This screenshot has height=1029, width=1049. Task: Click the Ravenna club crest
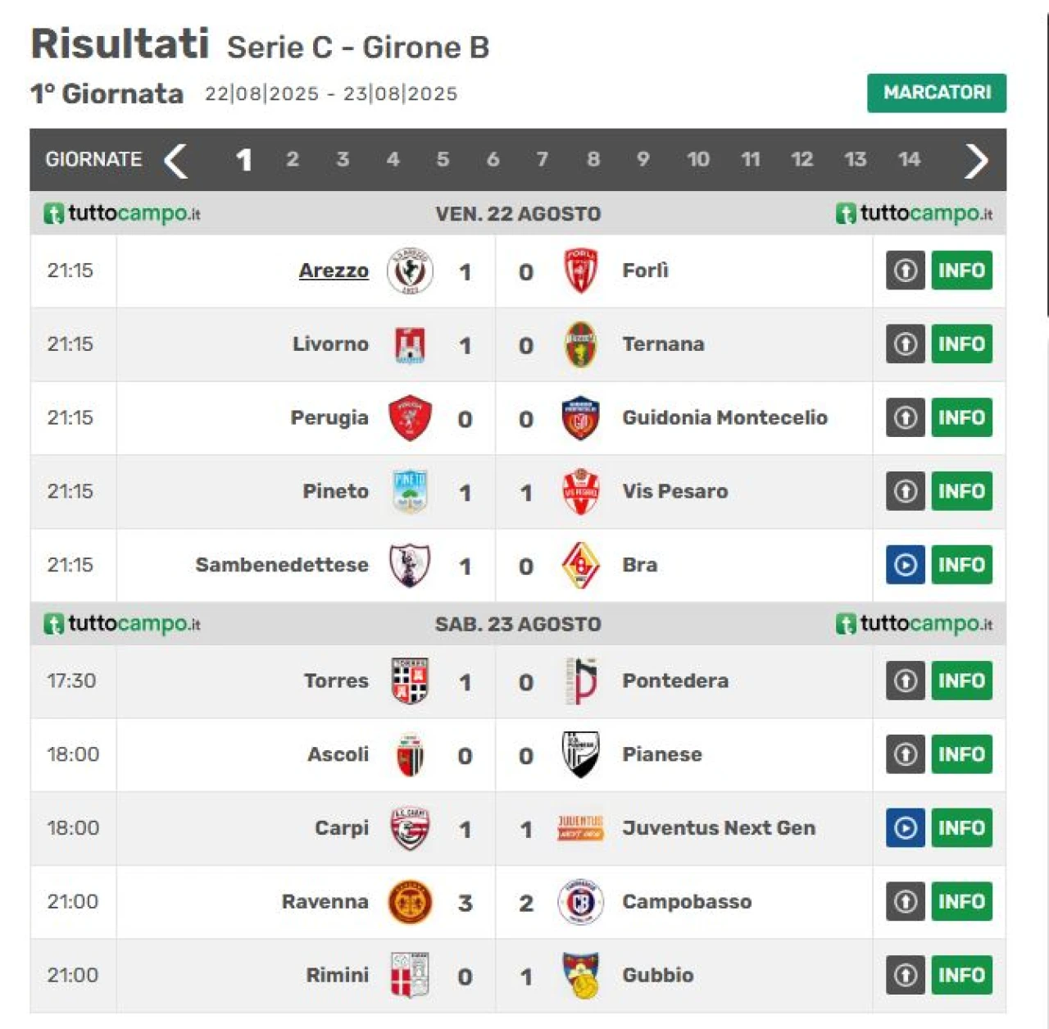(409, 902)
